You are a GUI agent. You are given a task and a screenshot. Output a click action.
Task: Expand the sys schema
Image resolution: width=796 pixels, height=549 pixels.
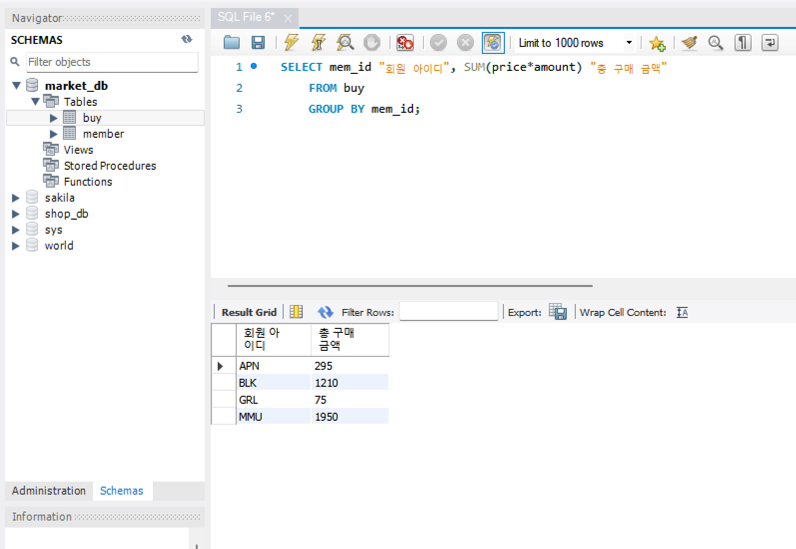[15, 230]
